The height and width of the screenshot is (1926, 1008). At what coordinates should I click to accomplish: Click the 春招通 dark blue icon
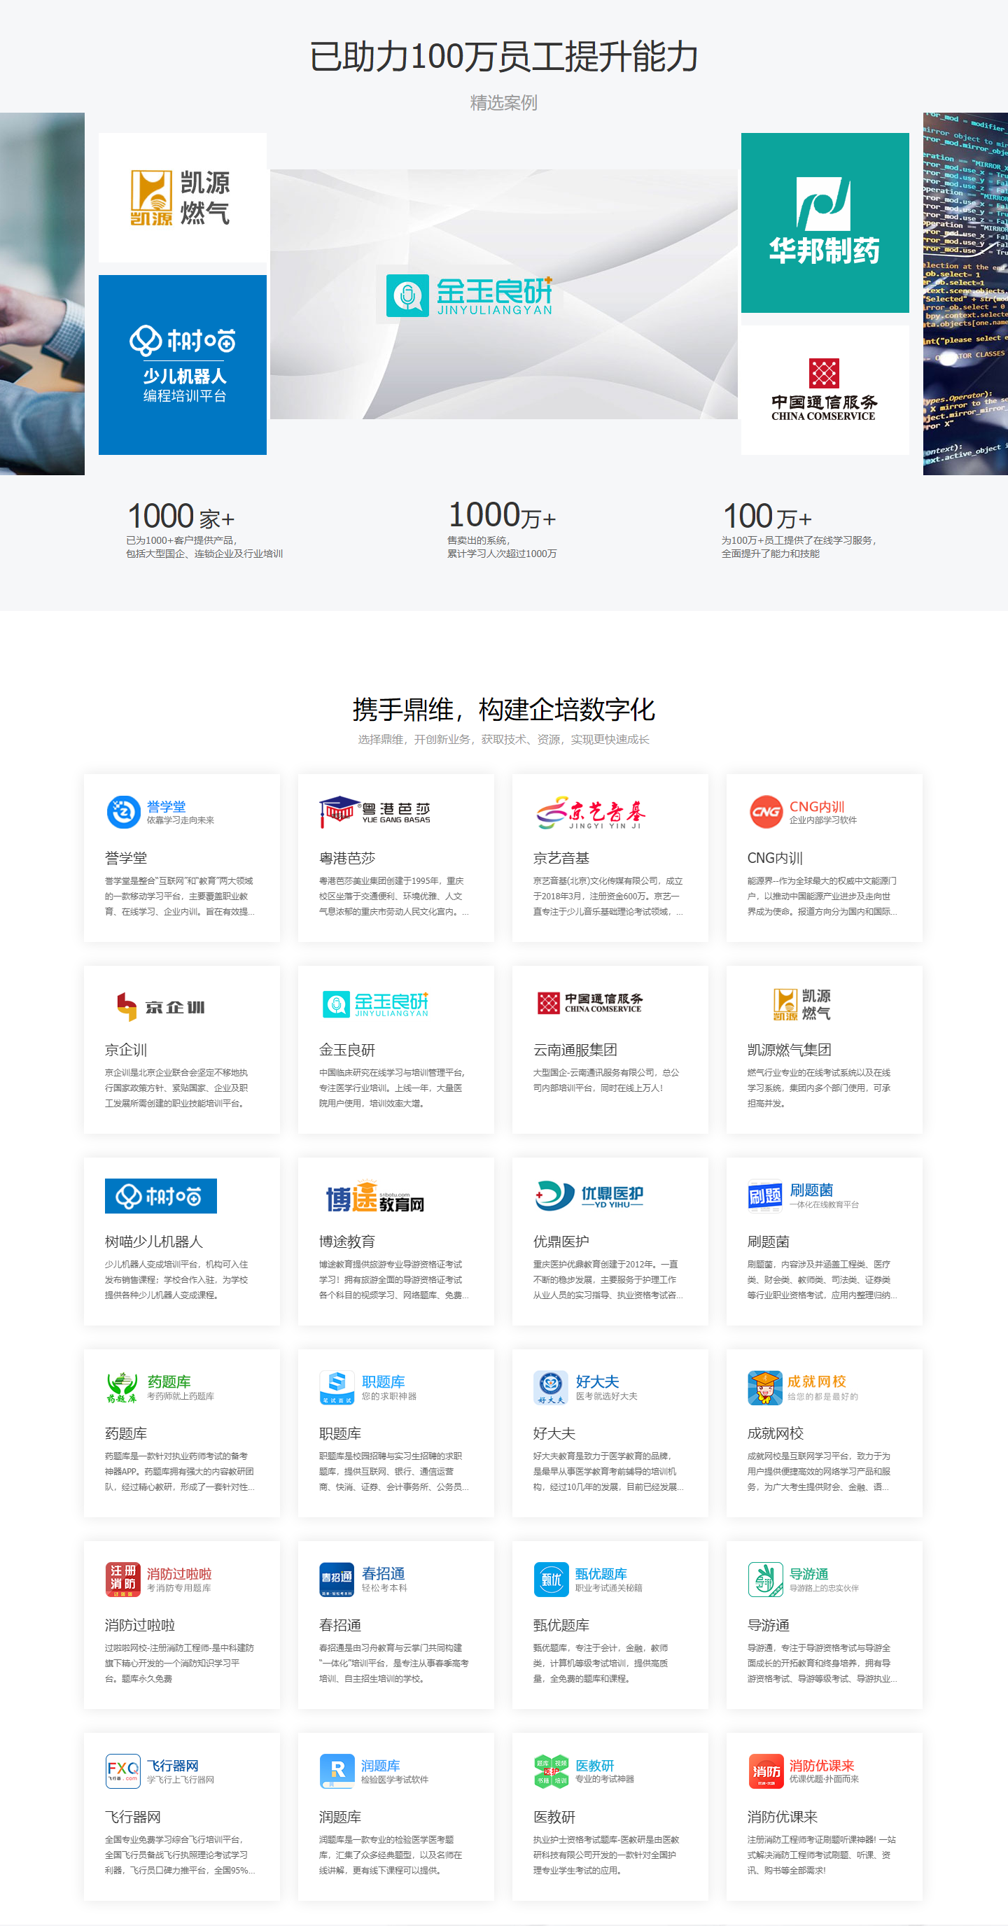[337, 1579]
